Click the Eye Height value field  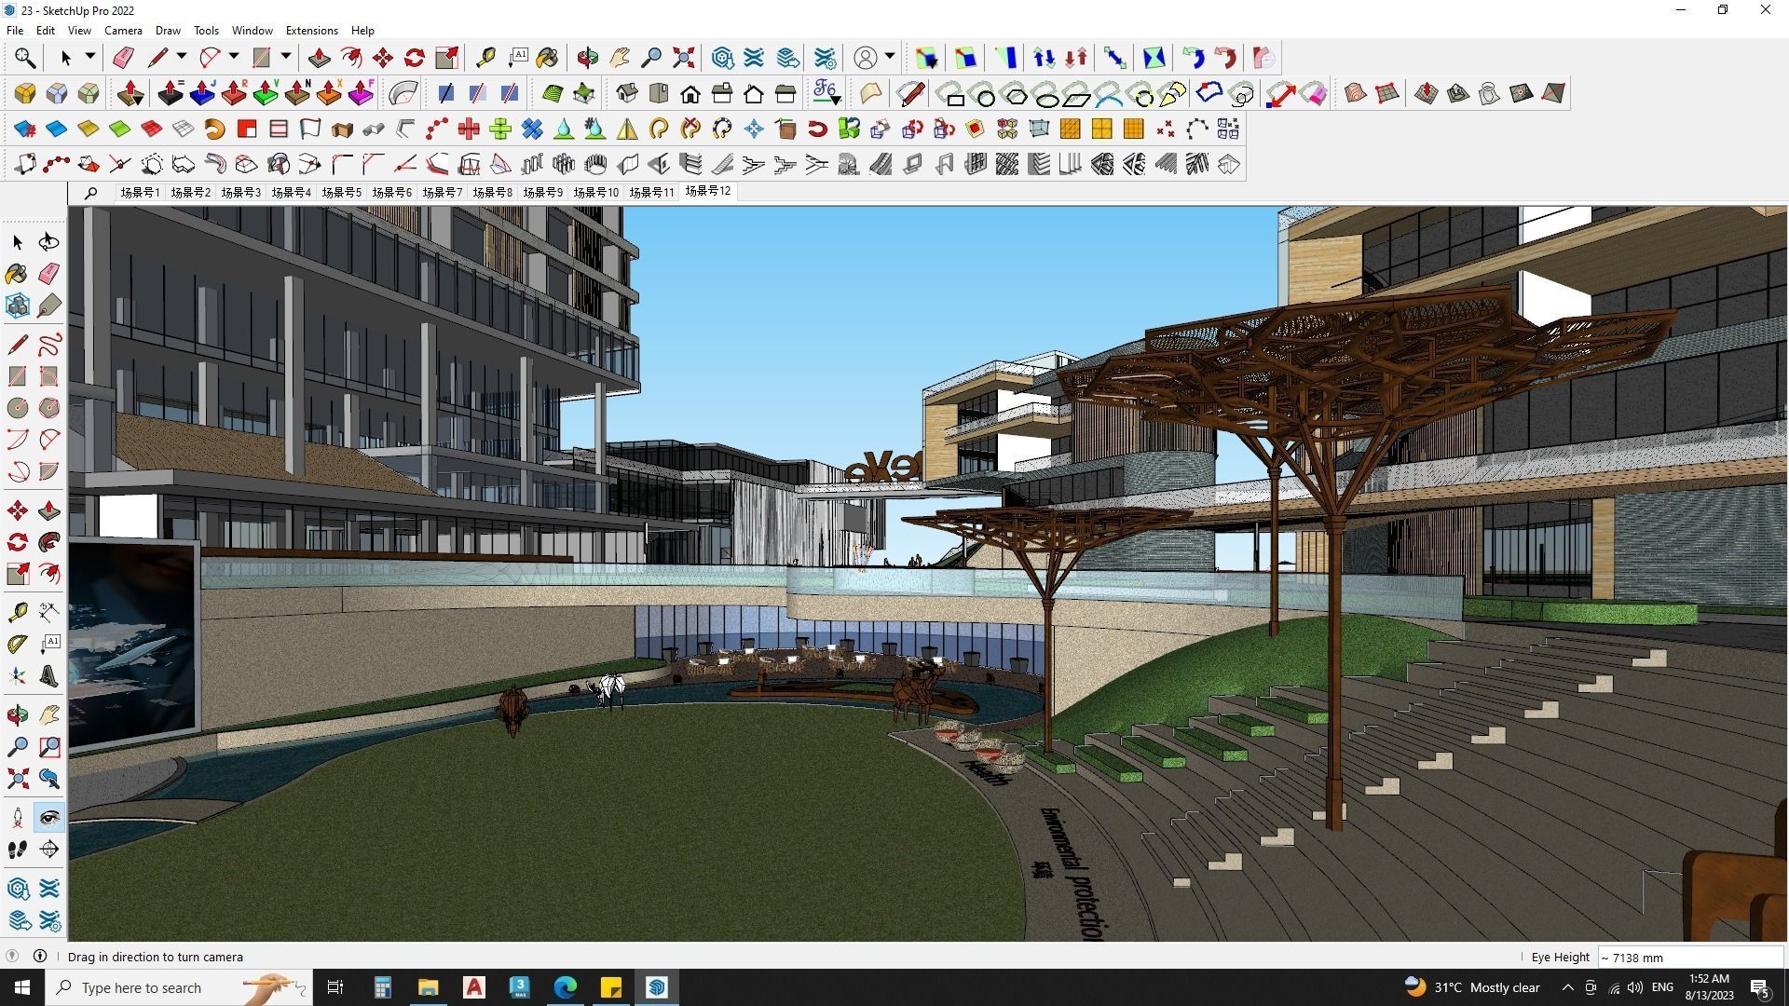(1690, 957)
